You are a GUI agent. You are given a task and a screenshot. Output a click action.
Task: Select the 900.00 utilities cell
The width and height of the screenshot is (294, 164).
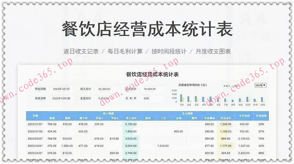tap(178, 132)
